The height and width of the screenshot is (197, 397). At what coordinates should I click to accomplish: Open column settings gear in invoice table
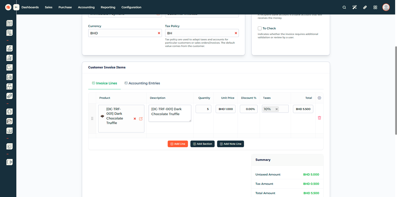point(319,98)
